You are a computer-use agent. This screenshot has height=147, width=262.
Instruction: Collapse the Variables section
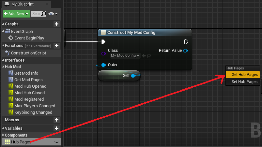3,128
